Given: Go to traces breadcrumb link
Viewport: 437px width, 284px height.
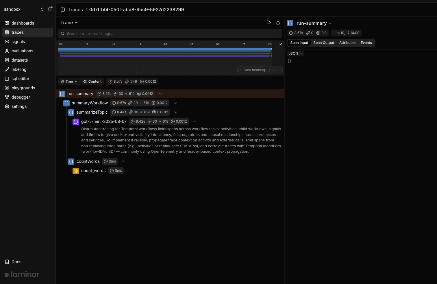Looking at the screenshot, I should pos(76,10).
